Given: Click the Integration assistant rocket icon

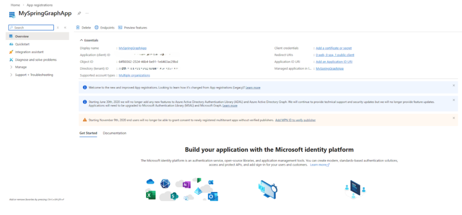Looking at the screenshot, I should pyautogui.click(x=11, y=52).
